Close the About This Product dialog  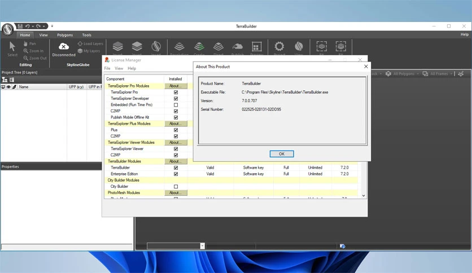point(366,67)
